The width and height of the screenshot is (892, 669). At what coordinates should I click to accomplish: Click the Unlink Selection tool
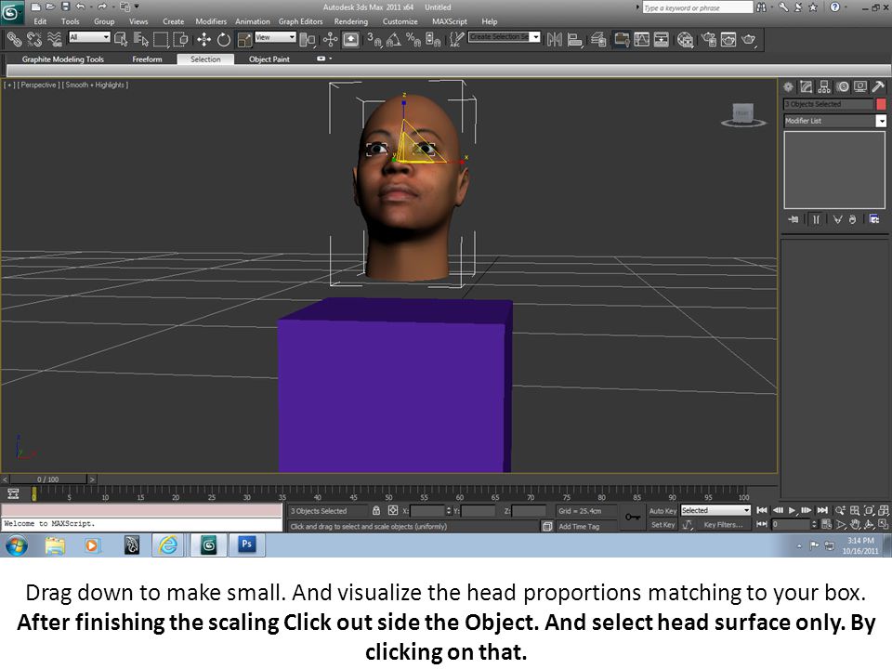point(34,39)
